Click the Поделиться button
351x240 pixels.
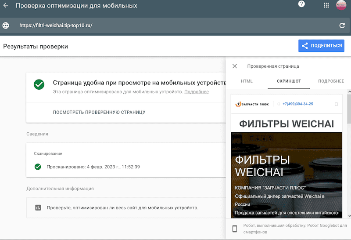pos(321,46)
